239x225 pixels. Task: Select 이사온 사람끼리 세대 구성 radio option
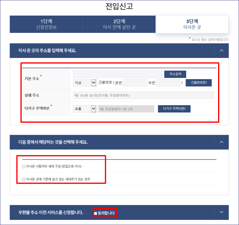(x=24, y=167)
